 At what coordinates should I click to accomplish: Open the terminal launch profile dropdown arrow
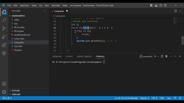coord(158,56)
